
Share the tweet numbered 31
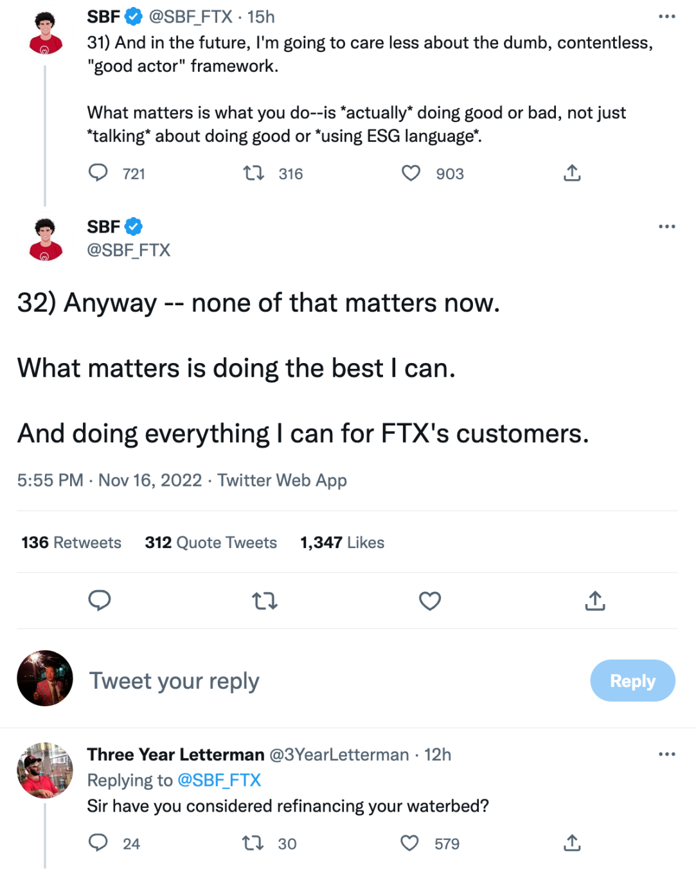tap(572, 173)
